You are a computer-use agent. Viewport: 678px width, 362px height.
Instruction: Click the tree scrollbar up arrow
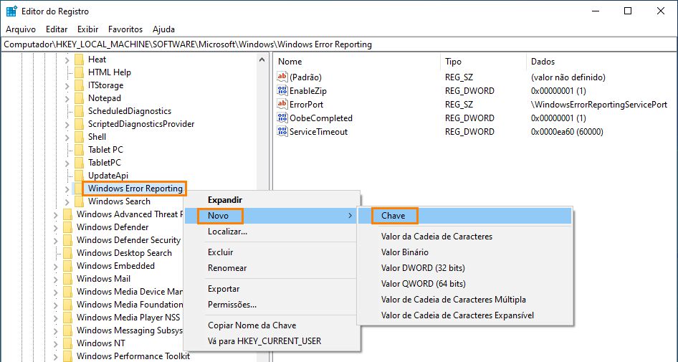click(x=262, y=59)
